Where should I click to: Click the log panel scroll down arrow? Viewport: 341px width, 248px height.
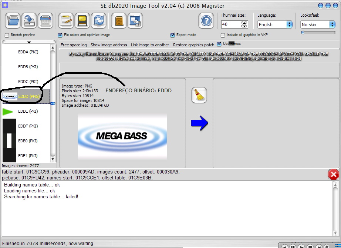335,233
